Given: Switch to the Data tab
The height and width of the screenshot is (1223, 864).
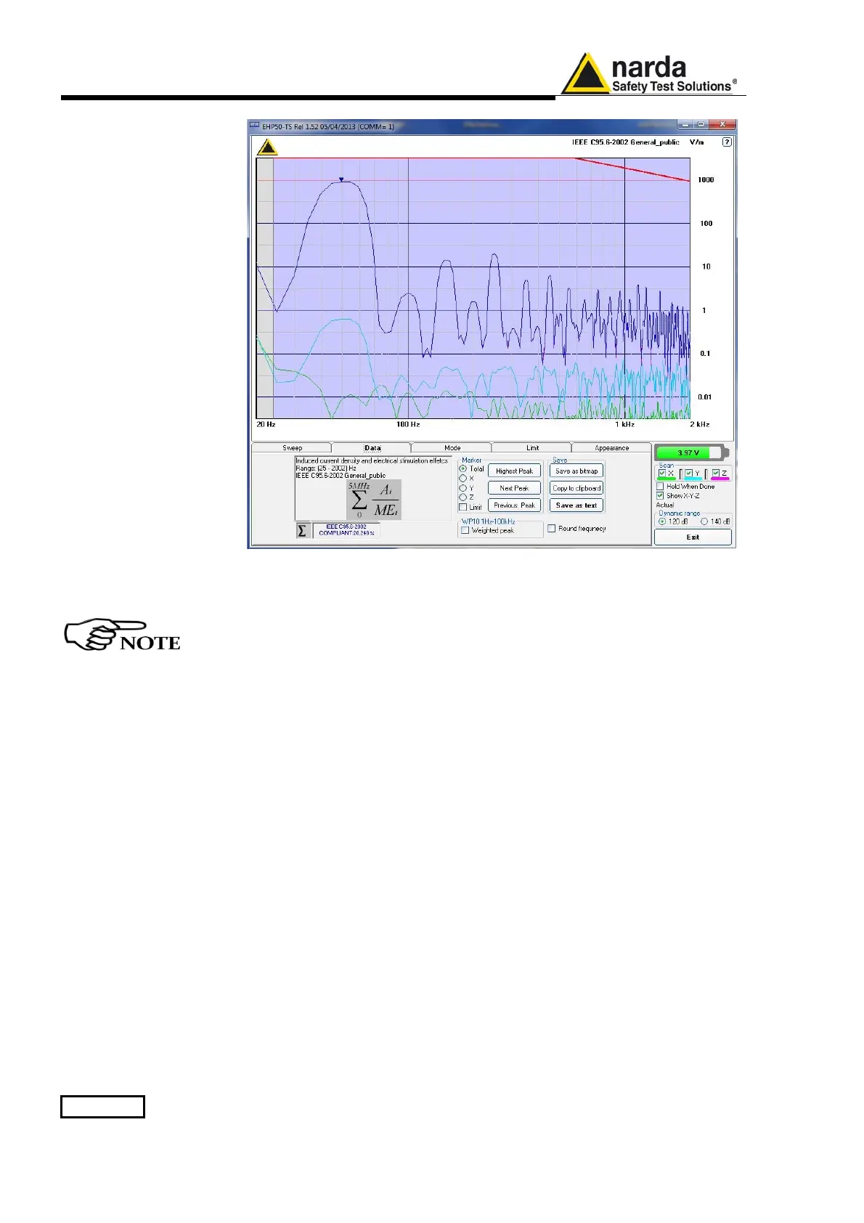Looking at the screenshot, I should click(372, 448).
